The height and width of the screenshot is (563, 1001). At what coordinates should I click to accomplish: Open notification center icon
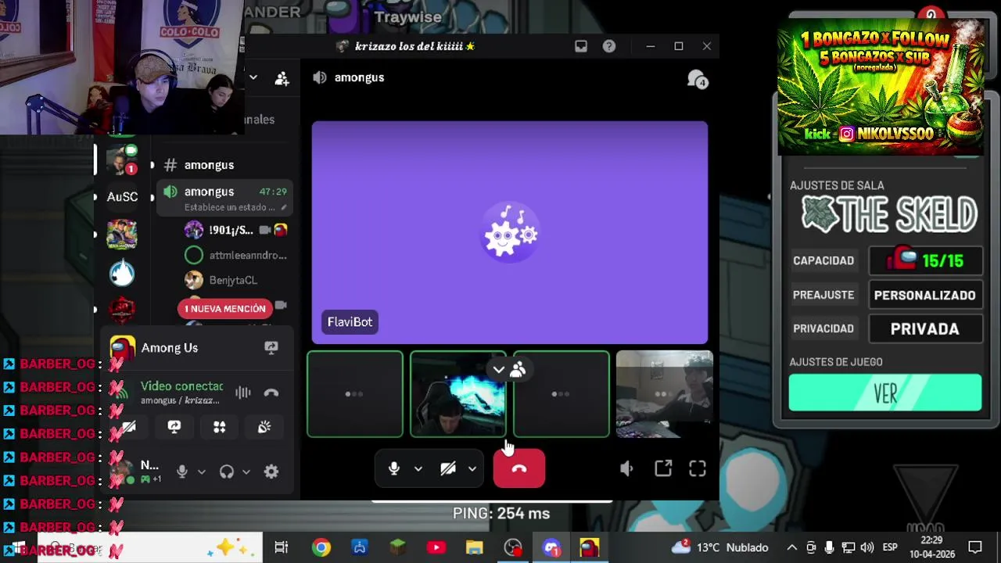click(x=975, y=547)
